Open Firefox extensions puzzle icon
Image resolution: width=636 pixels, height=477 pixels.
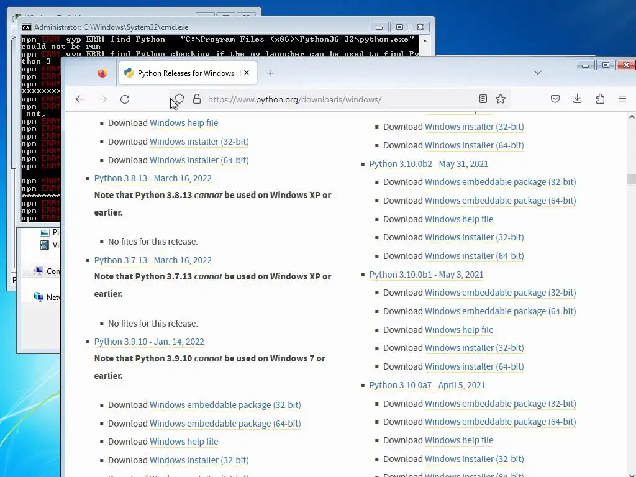(600, 99)
